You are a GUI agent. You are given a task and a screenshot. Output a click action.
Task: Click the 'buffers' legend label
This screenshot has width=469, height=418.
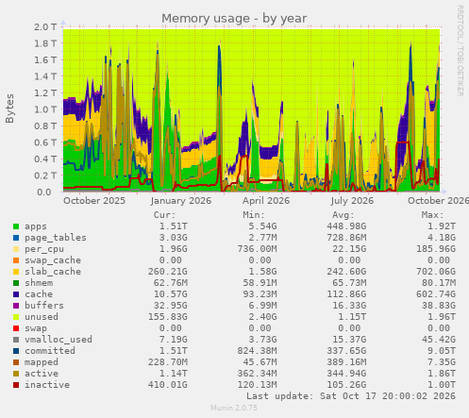coord(44,306)
